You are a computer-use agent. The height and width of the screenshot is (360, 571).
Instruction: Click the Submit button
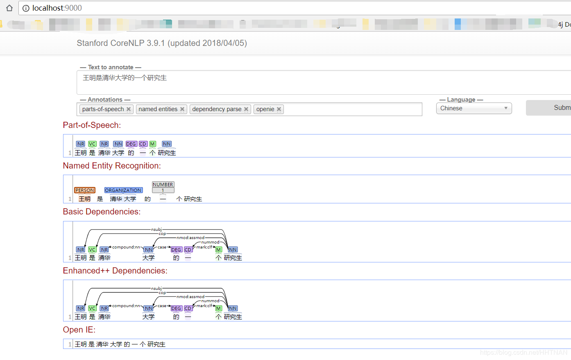coord(548,107)
